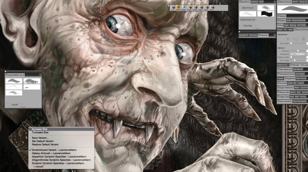Switch to the Shortcuts tab
The width and height of the screenshot is (308, 172).
tap(253, 35)
